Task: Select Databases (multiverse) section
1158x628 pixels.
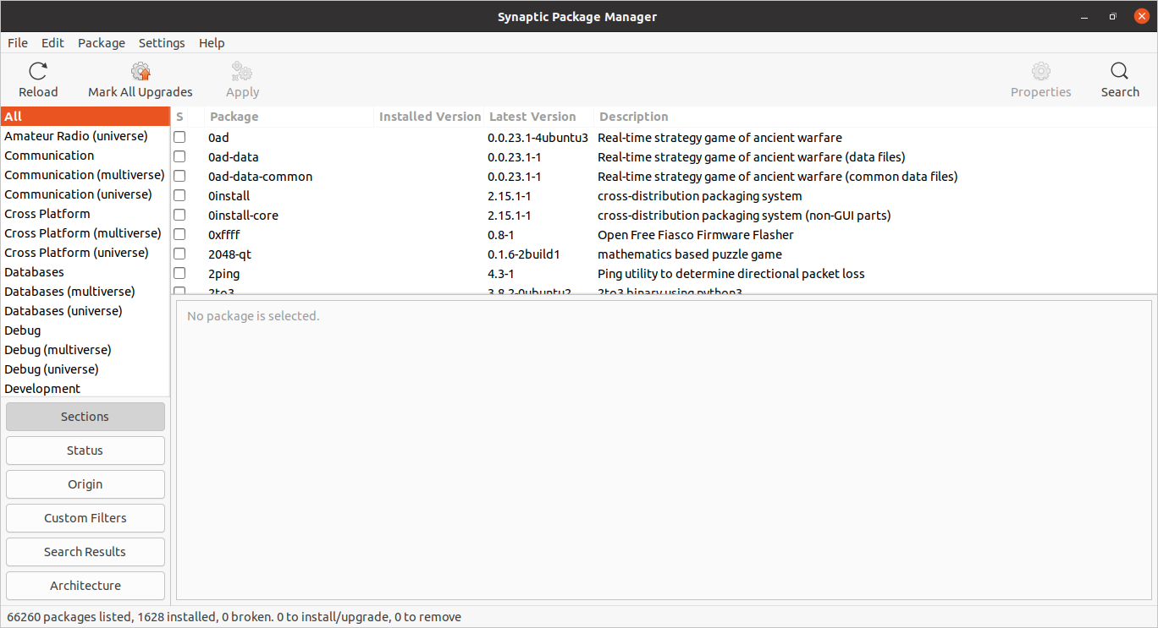Action: point(85,292)
